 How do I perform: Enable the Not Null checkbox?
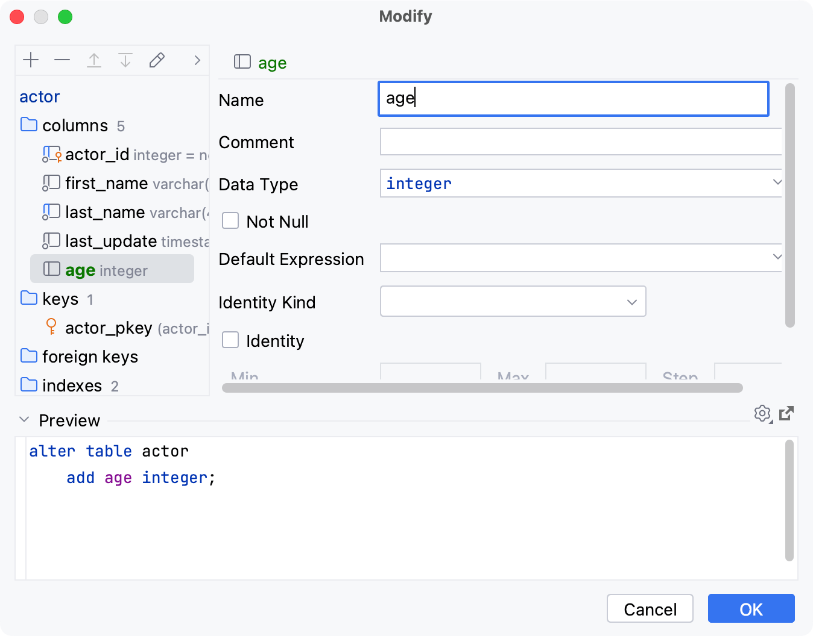230,220
